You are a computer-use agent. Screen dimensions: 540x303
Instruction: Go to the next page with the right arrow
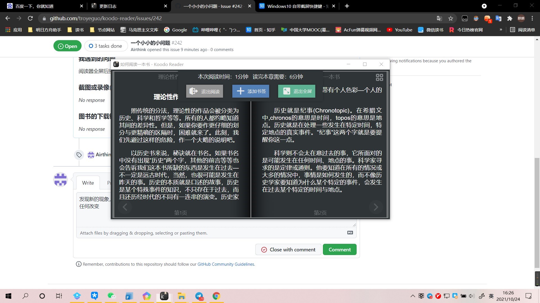376,207
